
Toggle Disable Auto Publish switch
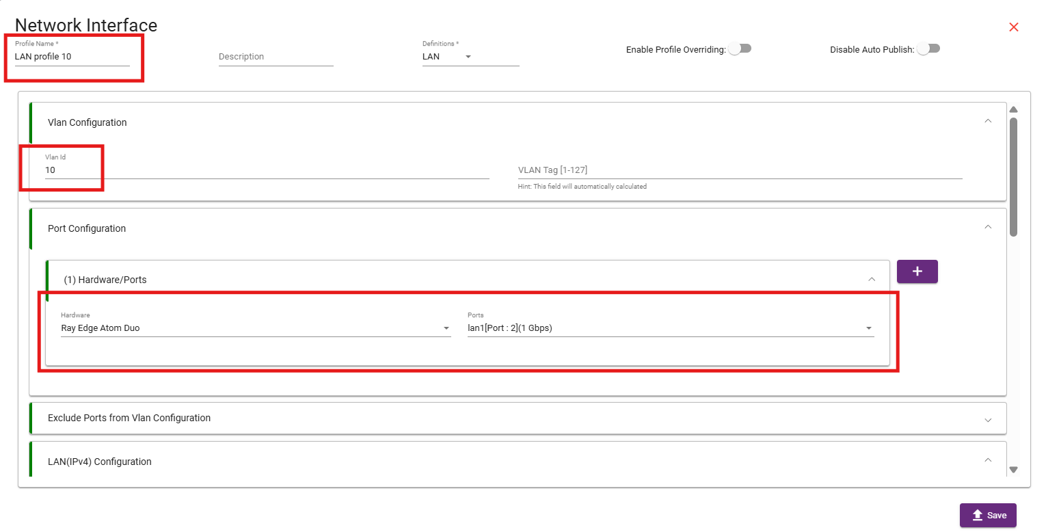click(928, 49)
